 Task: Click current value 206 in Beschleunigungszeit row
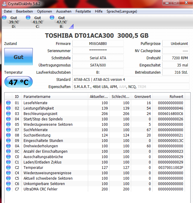105,114
